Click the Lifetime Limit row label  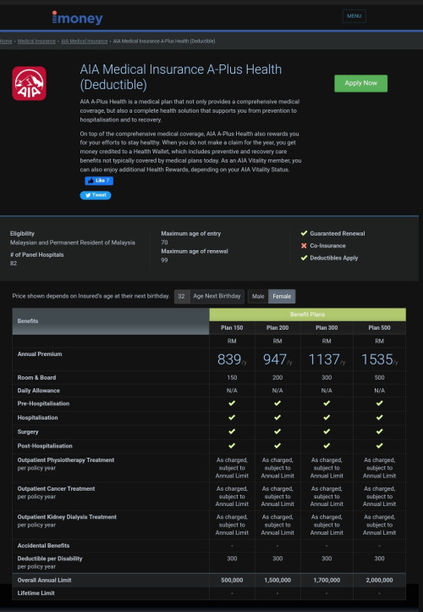coord(36,593)
